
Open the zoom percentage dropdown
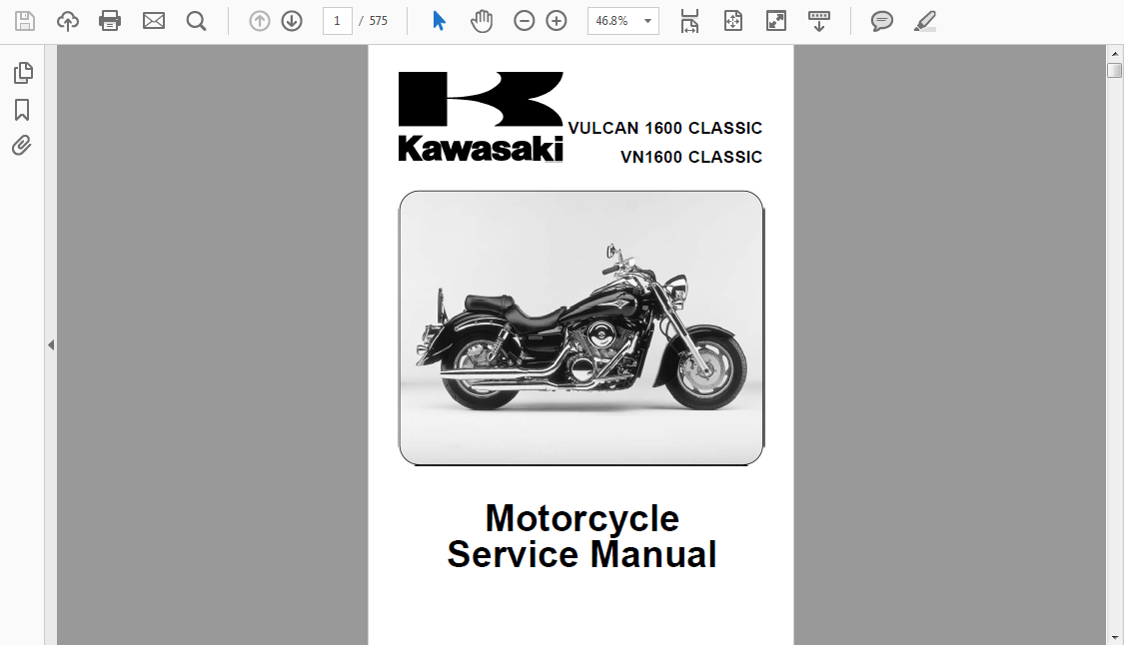(x=645, y=20)
